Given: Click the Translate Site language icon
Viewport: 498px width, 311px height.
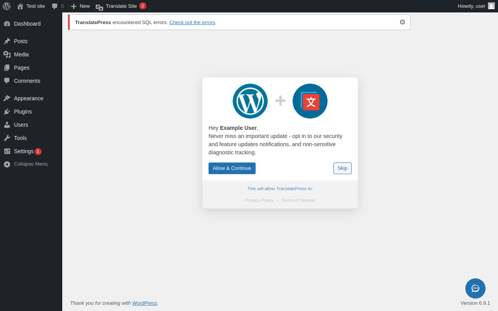Looking at the screenshot, I should coord(100,7).
